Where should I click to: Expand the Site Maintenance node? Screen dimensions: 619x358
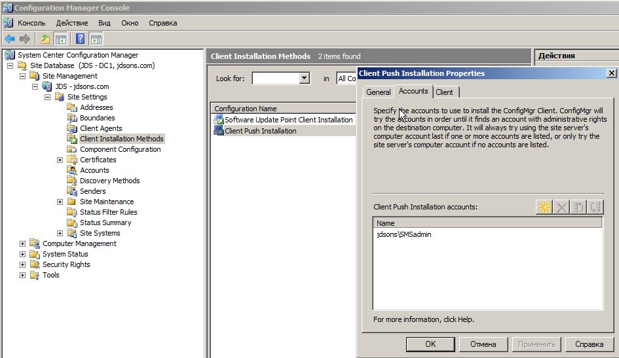[x=60, y=202]
